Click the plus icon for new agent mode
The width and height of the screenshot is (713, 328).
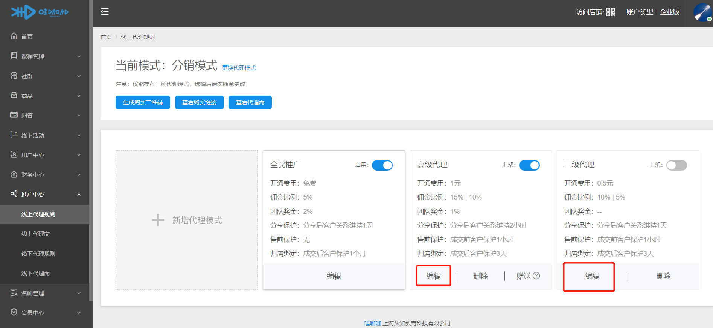click(158, 220)
